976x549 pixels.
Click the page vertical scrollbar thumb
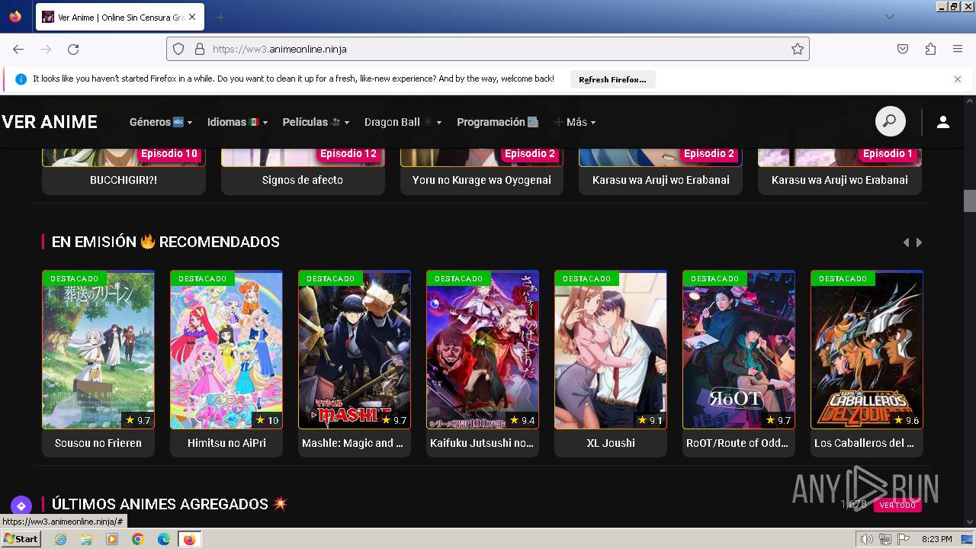click(x=970, y=201)
